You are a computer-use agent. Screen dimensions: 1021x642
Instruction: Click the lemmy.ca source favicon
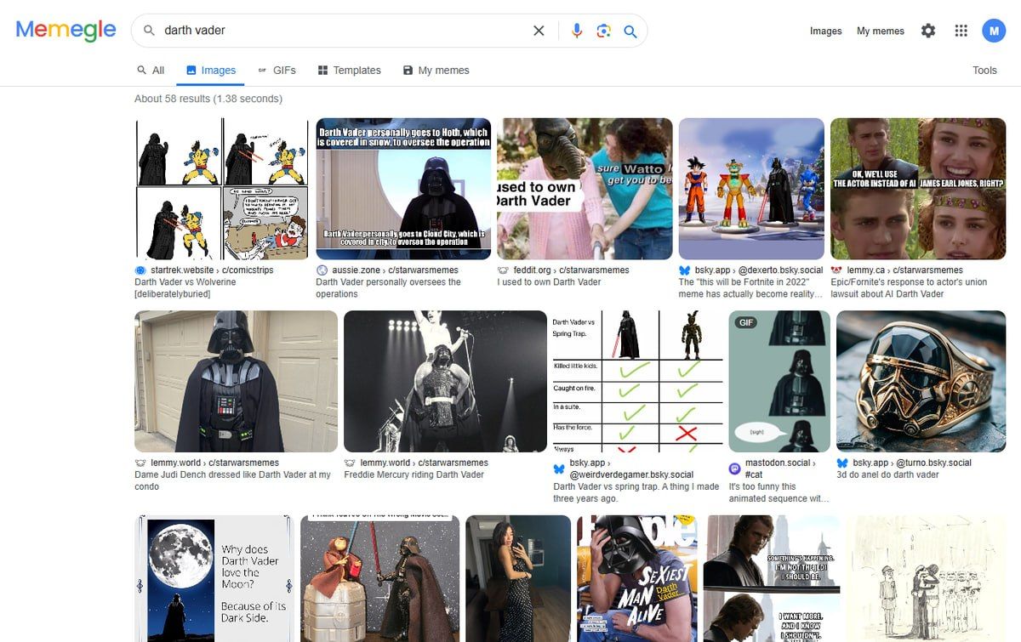pyautogui.click(x=836, y=270)
